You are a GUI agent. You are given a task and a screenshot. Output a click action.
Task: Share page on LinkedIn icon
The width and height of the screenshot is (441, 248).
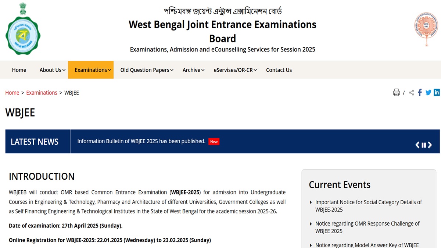pyautogui.click(x=437, y=93)
